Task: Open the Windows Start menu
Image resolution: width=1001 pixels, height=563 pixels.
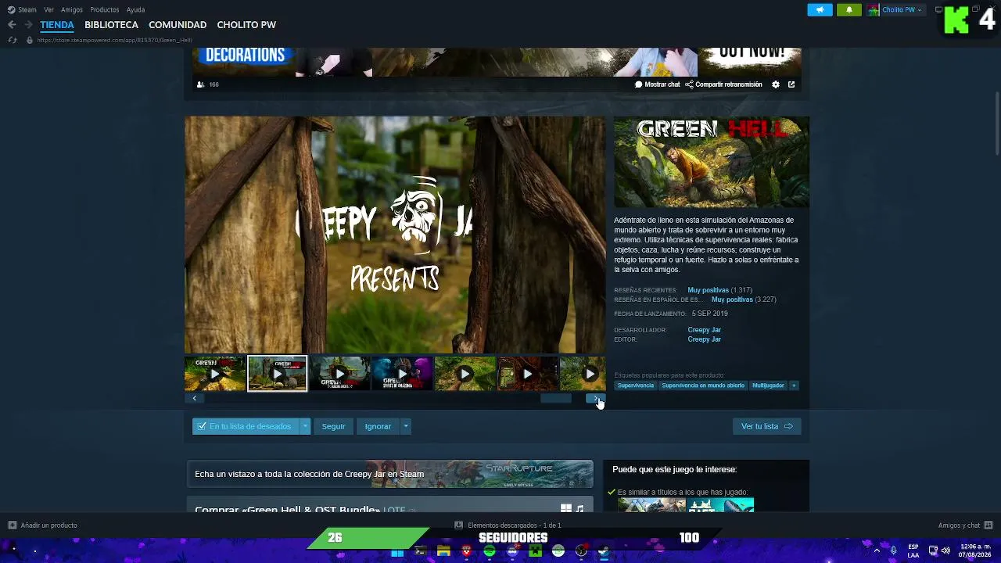Action: pos(397,552)
